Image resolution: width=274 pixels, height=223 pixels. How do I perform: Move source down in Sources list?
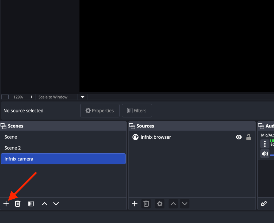185,204
